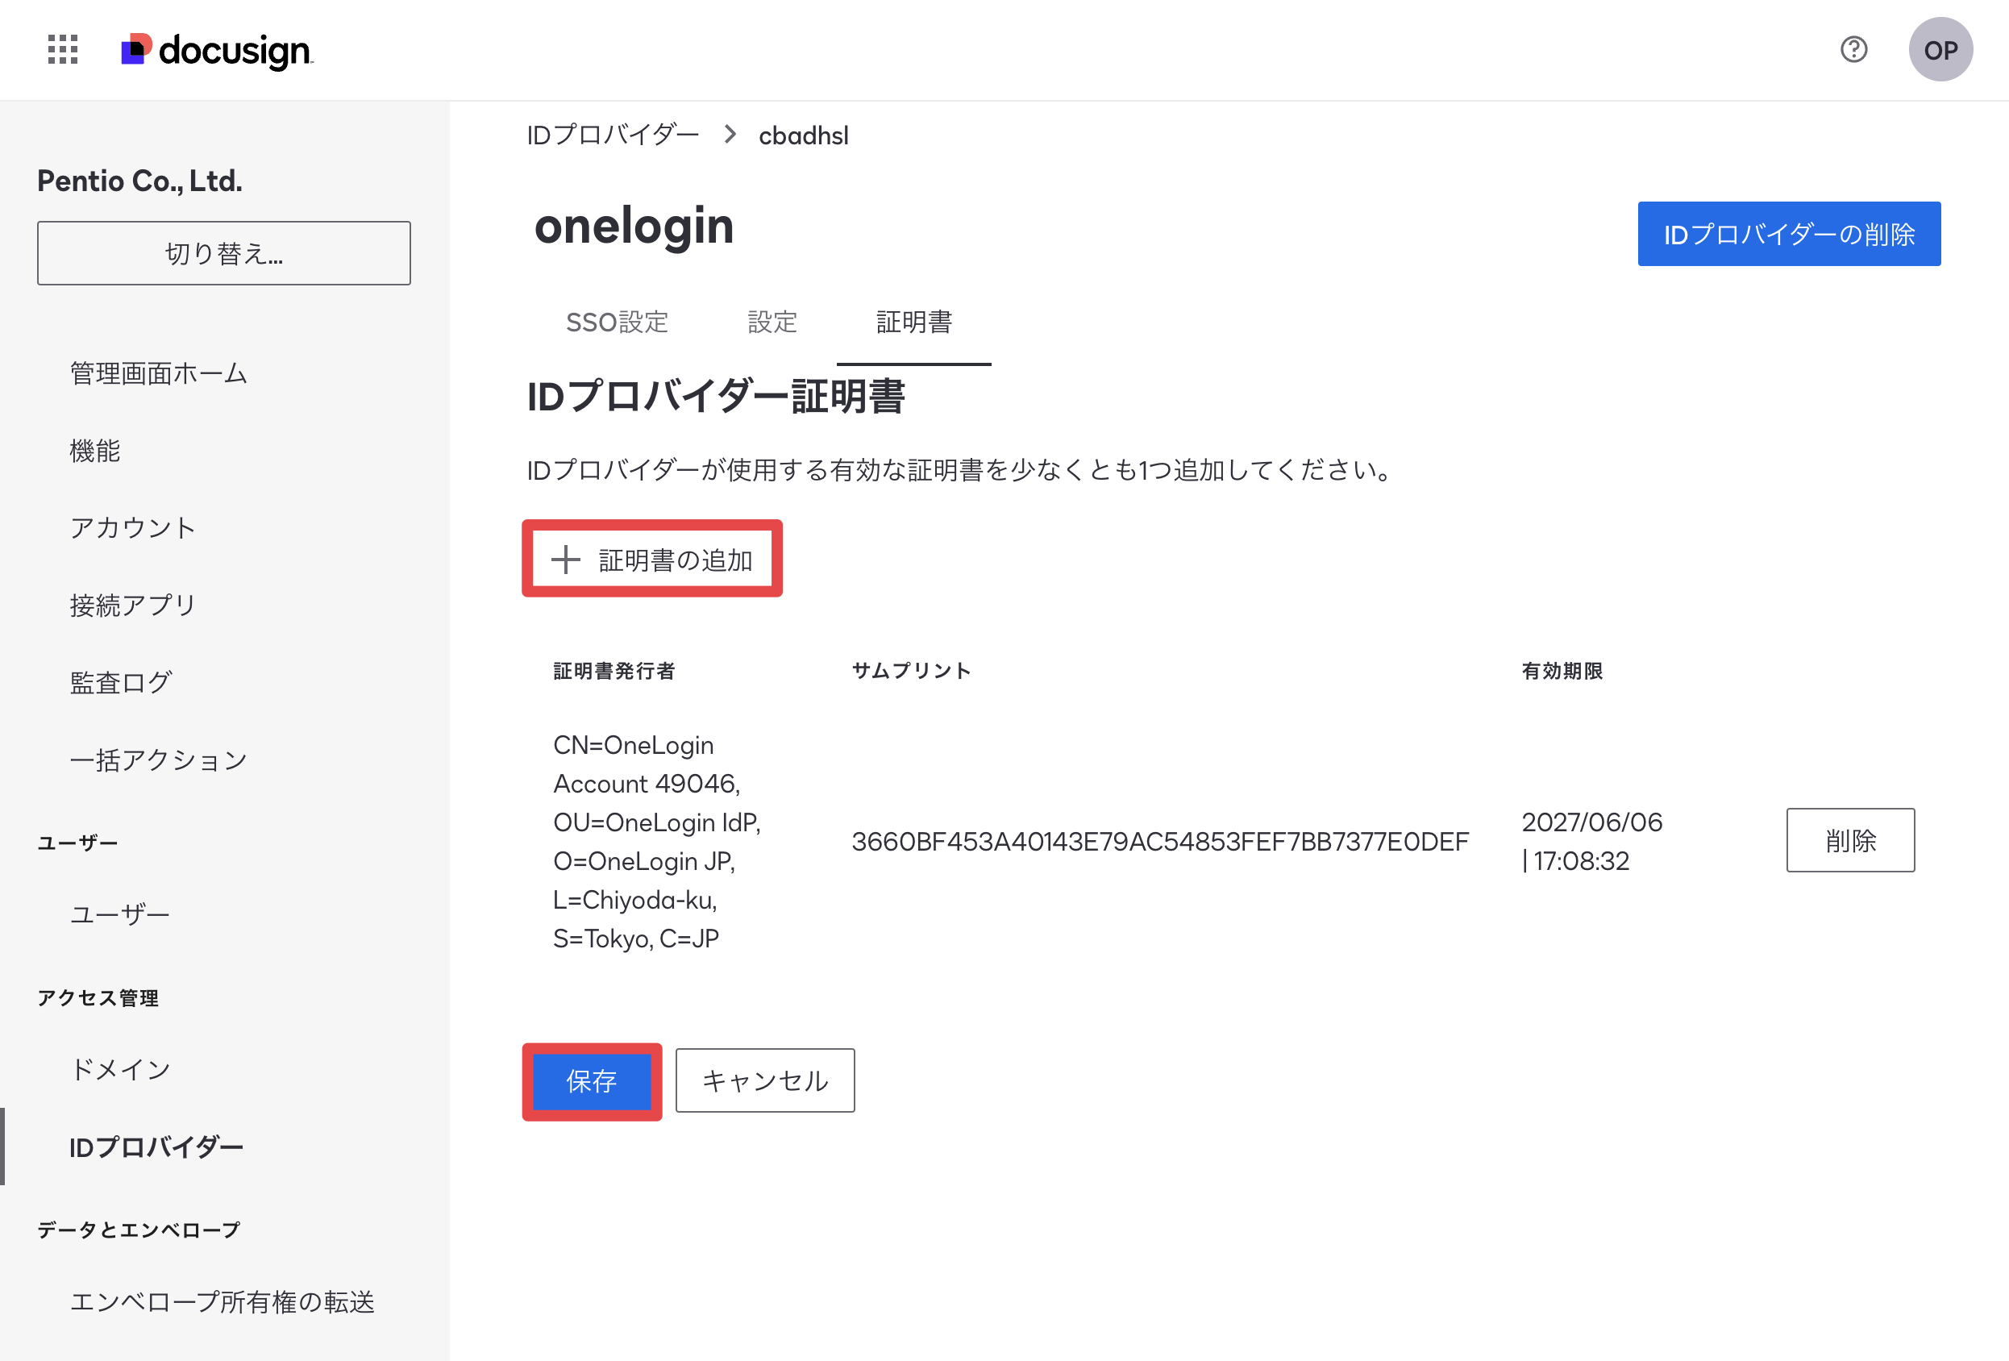Click the onelogin page title

(634, 226)
